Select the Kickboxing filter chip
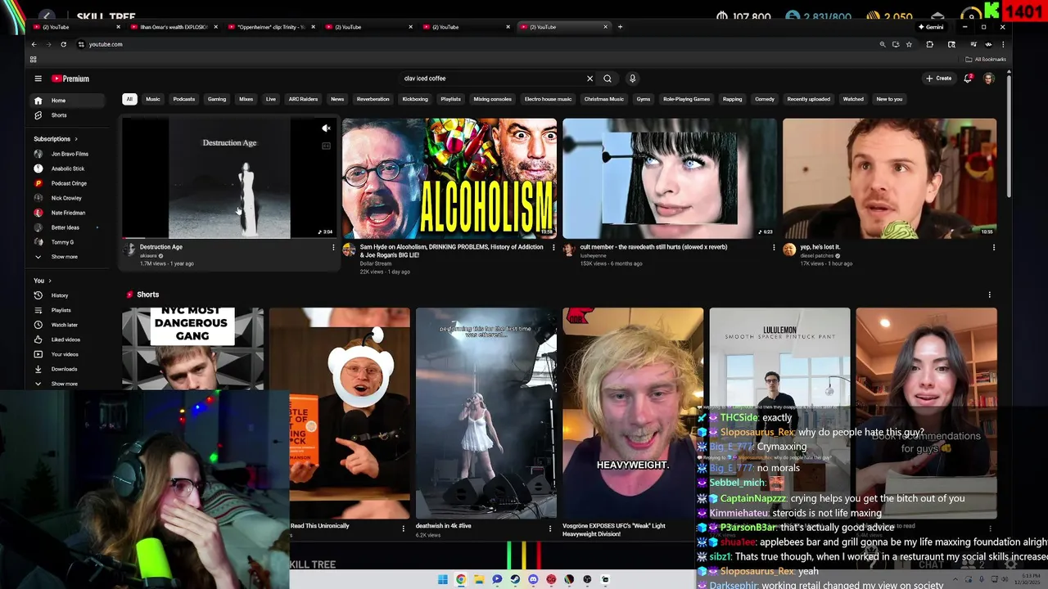This screenshot has height=589, width=1048. (x=415, y=99)
